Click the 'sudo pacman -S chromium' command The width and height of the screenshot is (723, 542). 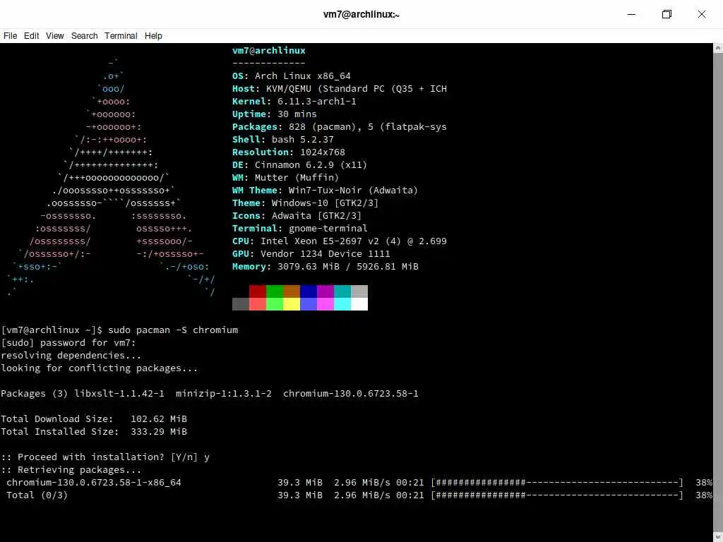(173, 330)
